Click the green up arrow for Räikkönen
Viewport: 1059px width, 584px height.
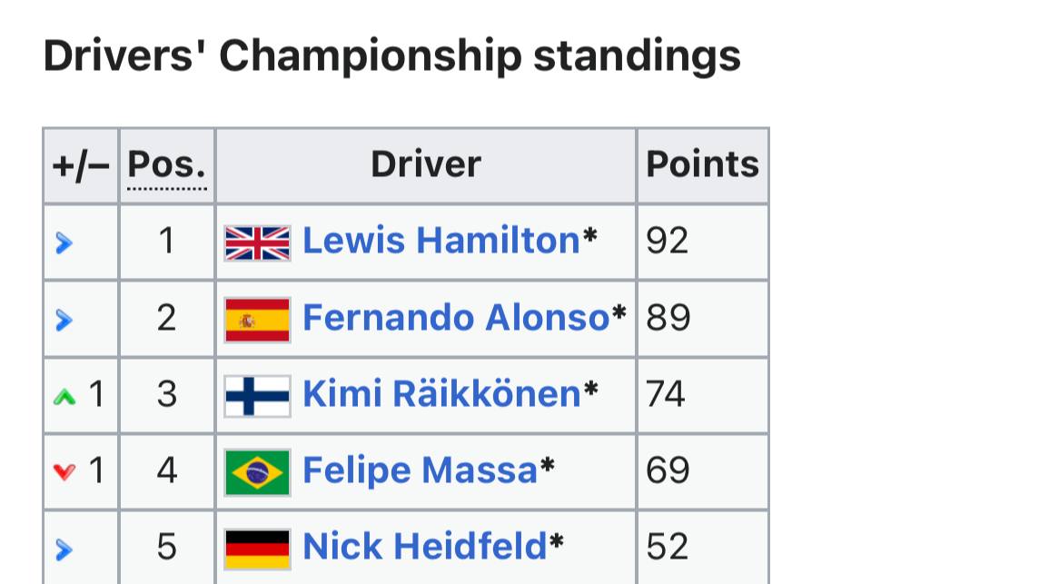pos(63,396)
